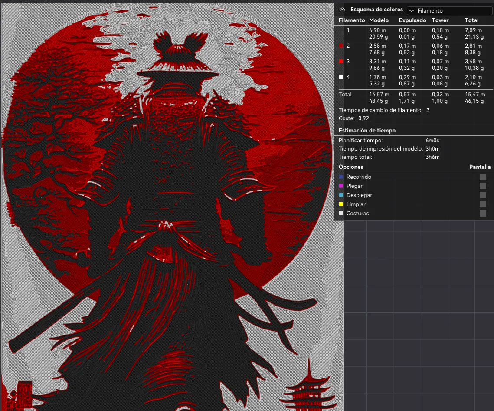
Task: Select the Plegar option label
Action: pos(354,186)
